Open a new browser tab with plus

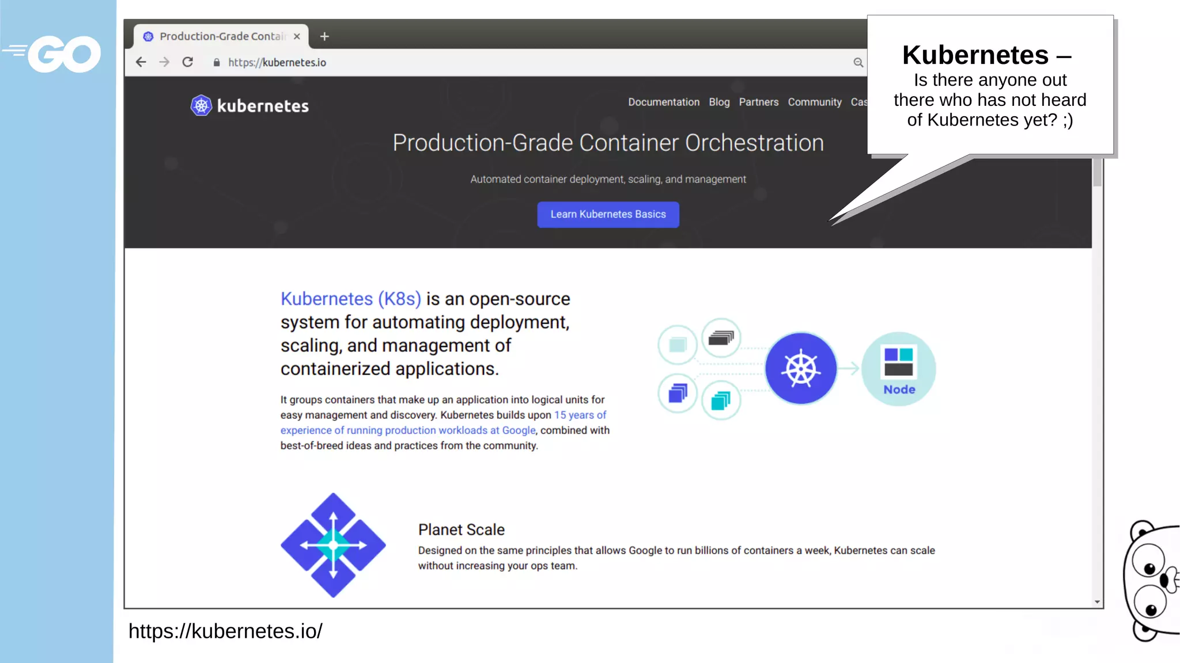pos(324,36)
